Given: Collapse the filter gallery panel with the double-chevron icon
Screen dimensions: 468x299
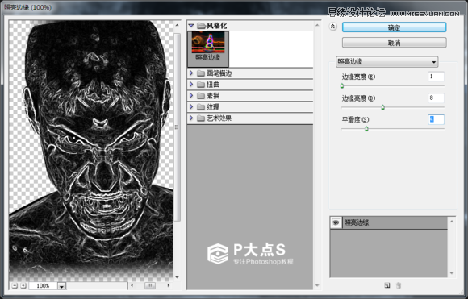Looking at the screenshot, I should coord(332,27).
